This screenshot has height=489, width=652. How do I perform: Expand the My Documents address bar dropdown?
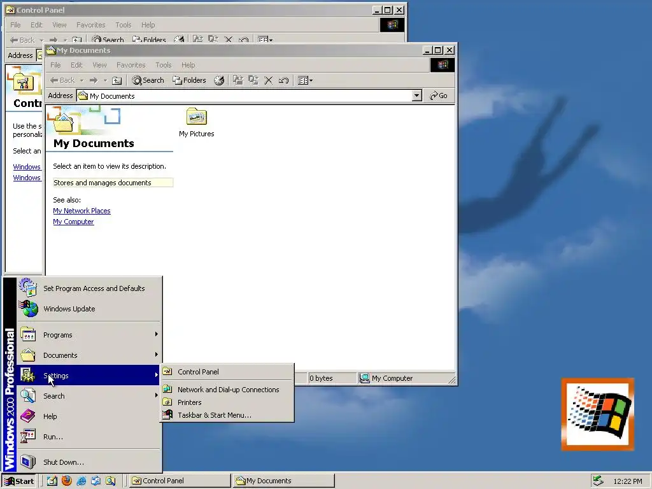(416, 96)
